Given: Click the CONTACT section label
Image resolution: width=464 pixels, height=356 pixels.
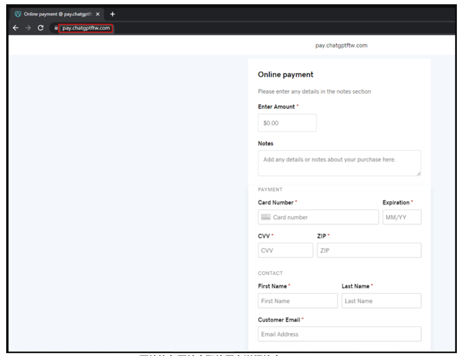Looking at the screenshot, I should (x=271, y=273).
